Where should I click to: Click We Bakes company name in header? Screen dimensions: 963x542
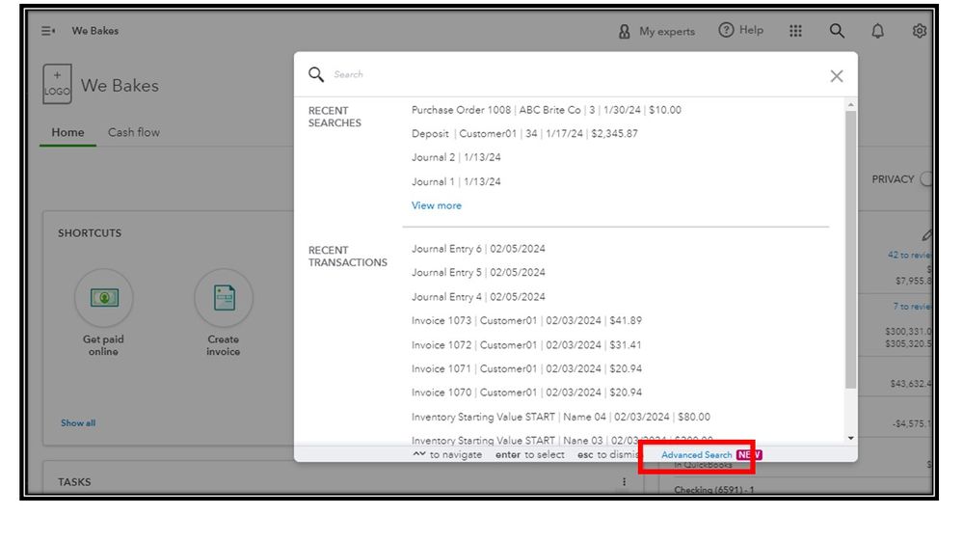tap(95, 31)
